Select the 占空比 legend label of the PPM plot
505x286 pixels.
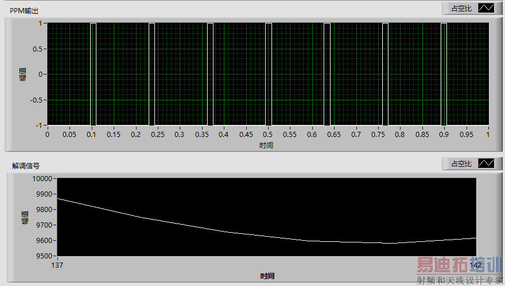point(461,9)
